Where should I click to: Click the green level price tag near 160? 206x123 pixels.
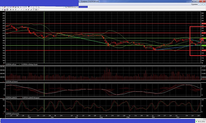pyautogui.click(x=203, y=46)
